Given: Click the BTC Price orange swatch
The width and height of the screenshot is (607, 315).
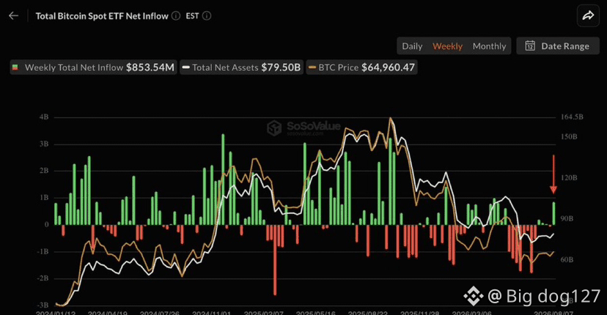Looking at the screenshot, I should click(312, 67).
